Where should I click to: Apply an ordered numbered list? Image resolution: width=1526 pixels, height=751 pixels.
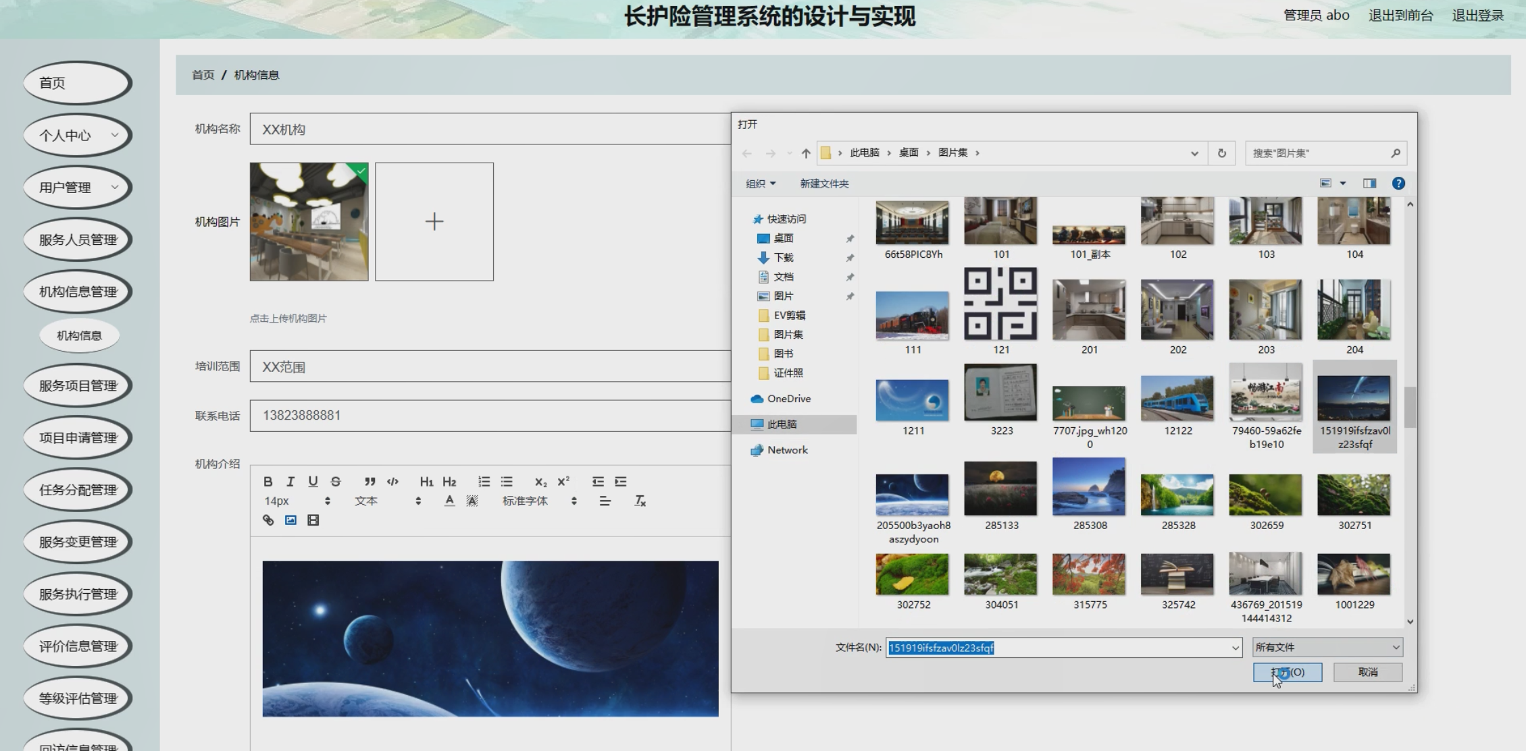(x=484, y=482)
